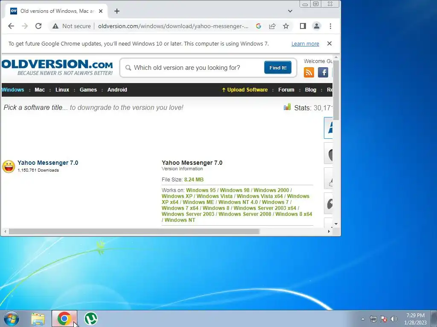
Task: Close the Old versions tab
Action: [x=101, y=11]
